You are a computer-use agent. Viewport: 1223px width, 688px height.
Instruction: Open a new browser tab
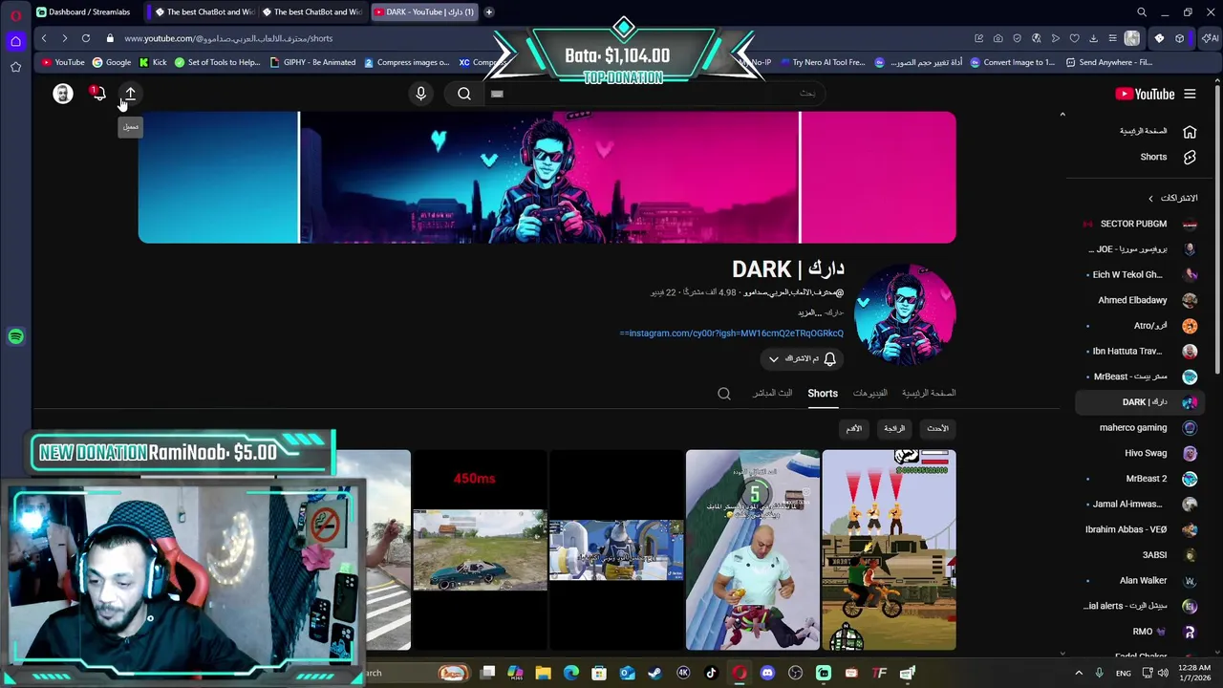(x=488, y=11)
